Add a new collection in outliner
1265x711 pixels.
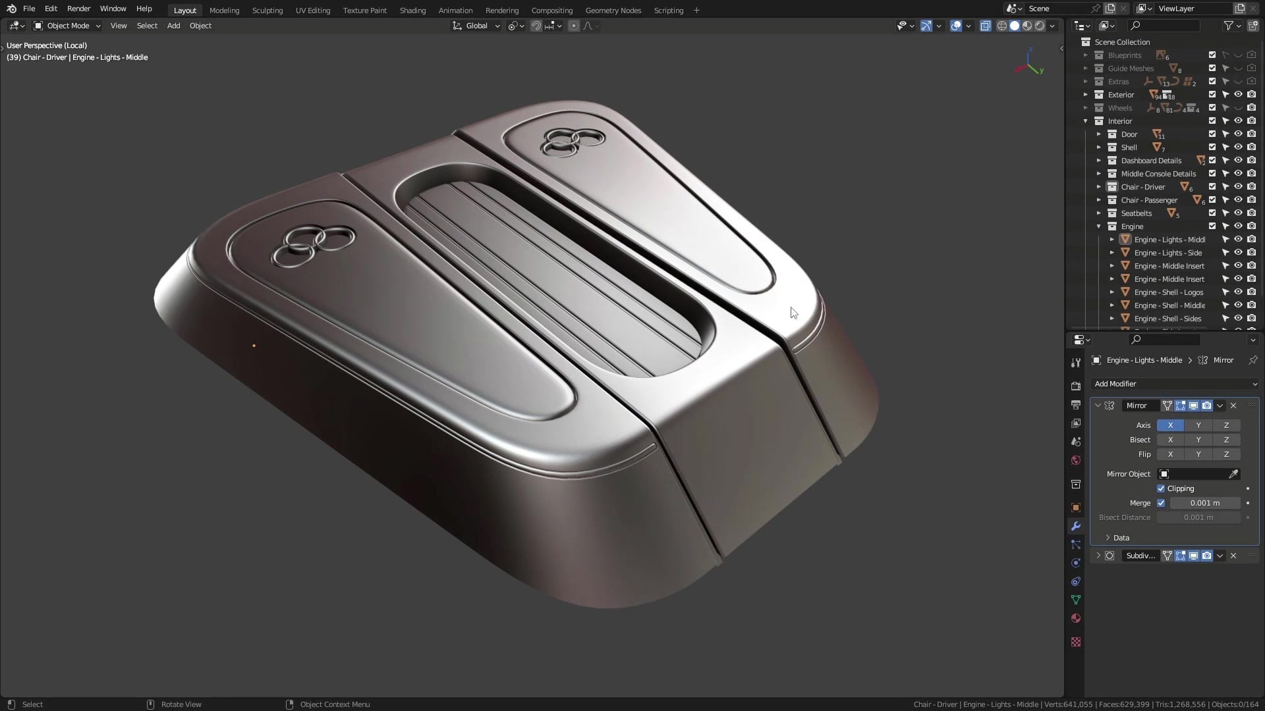[1252, 26]
